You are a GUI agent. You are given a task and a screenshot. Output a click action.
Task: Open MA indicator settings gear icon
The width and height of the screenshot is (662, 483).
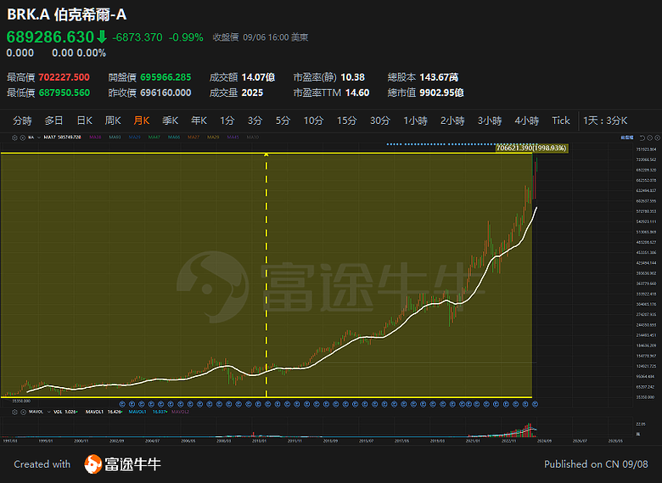pos(14,138)
